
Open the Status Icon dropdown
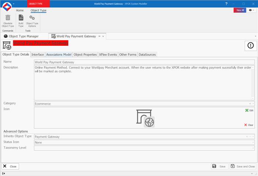253,142
